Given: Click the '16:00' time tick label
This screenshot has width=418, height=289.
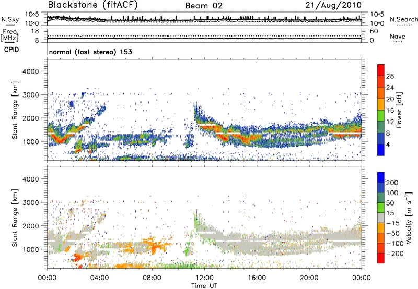Looking at the screenshot, I should point(257,278).
